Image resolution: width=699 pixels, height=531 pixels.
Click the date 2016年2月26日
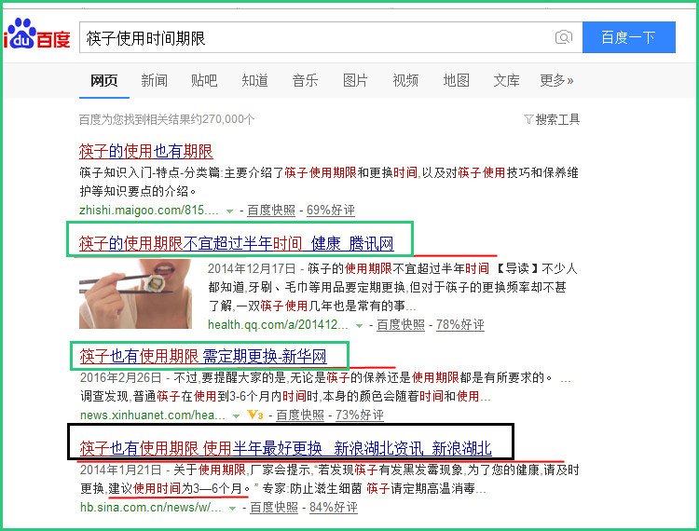coord(120,378)
